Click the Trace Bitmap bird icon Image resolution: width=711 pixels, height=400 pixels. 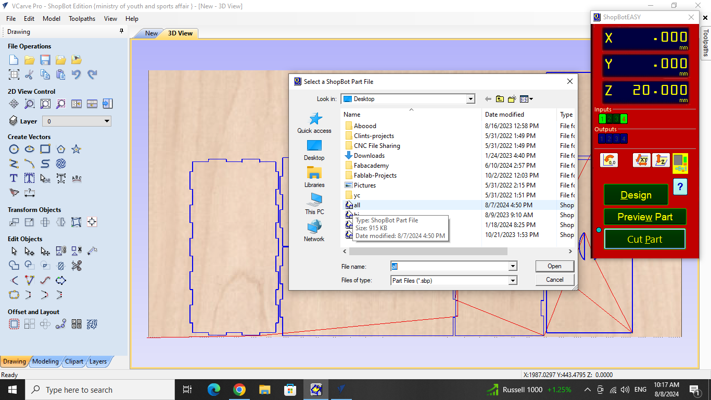14,193
